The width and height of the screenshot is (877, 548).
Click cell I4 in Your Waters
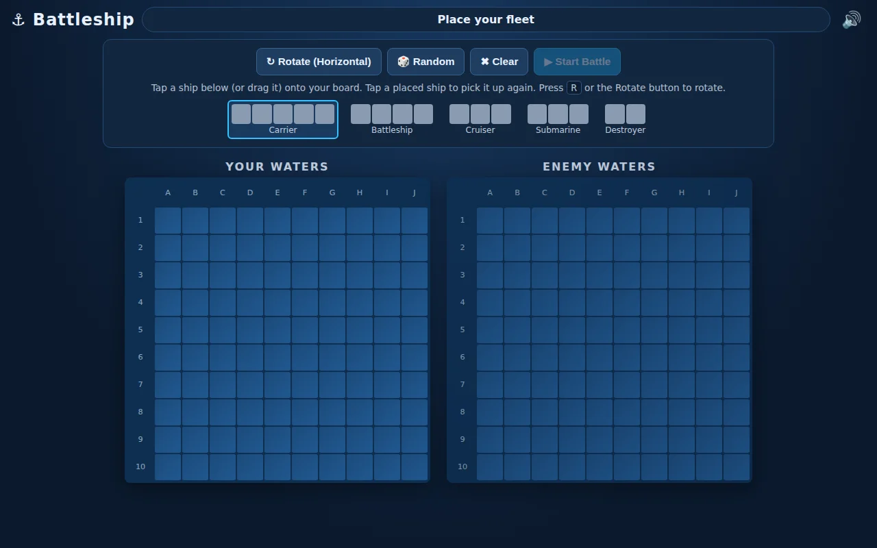pyautogui.click(x=387, y=303)
